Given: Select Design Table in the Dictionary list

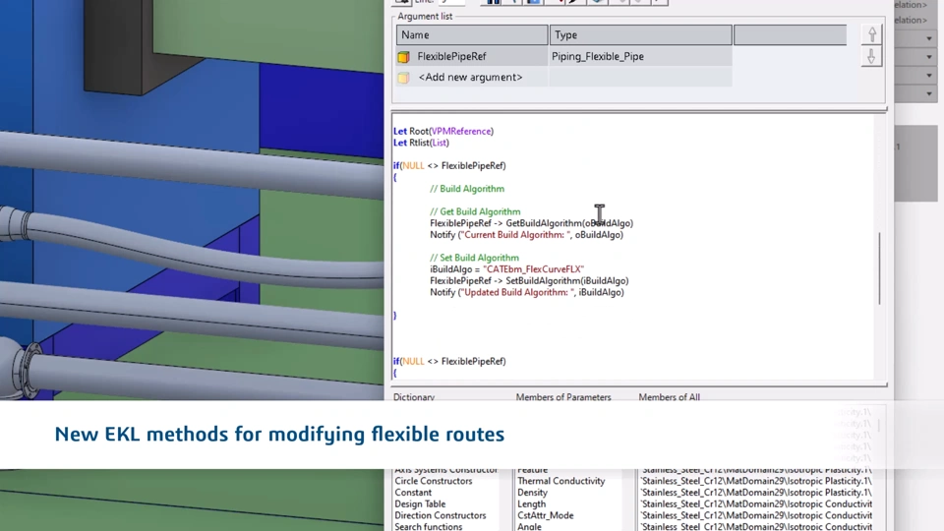Looking at the screenshot, I should (x=420, y=503).
